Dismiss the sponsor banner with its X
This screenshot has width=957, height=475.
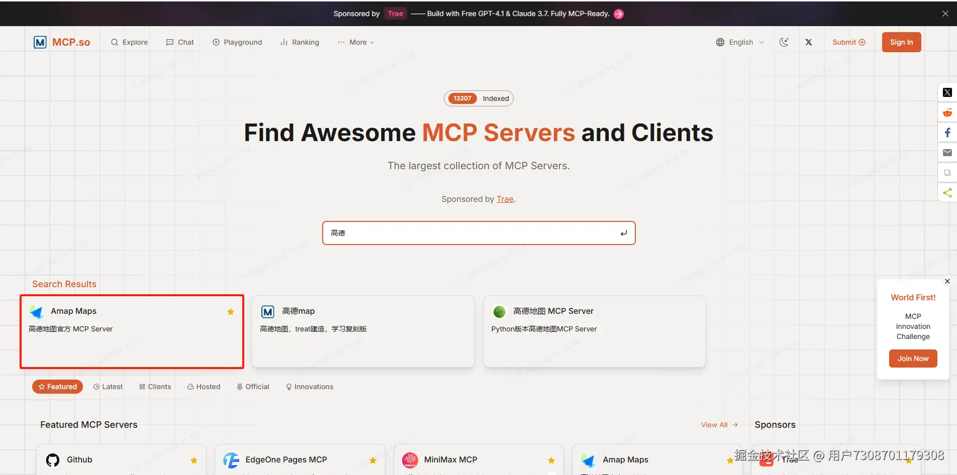click(x=945, y=14)
